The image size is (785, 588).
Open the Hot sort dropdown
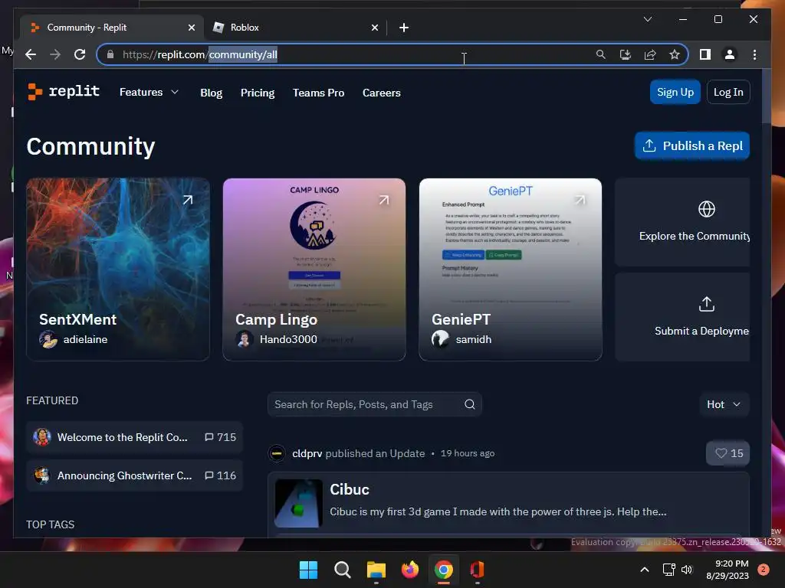tap(724, 404)
